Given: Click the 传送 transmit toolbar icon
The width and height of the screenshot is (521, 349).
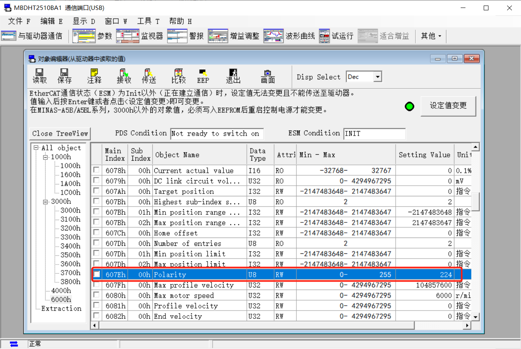Looking at the screenshot, I should [149, 76].
